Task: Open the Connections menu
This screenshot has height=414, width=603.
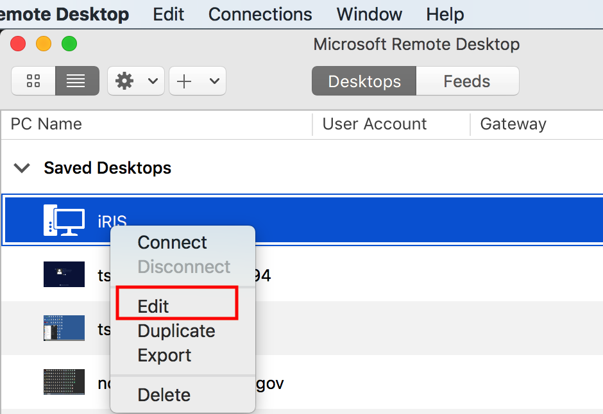Action: (x=260, y=14)
